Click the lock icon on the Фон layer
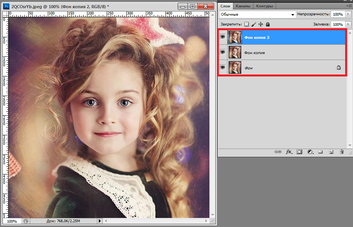This screenshot has width=353, height=227. pos(338,67)
